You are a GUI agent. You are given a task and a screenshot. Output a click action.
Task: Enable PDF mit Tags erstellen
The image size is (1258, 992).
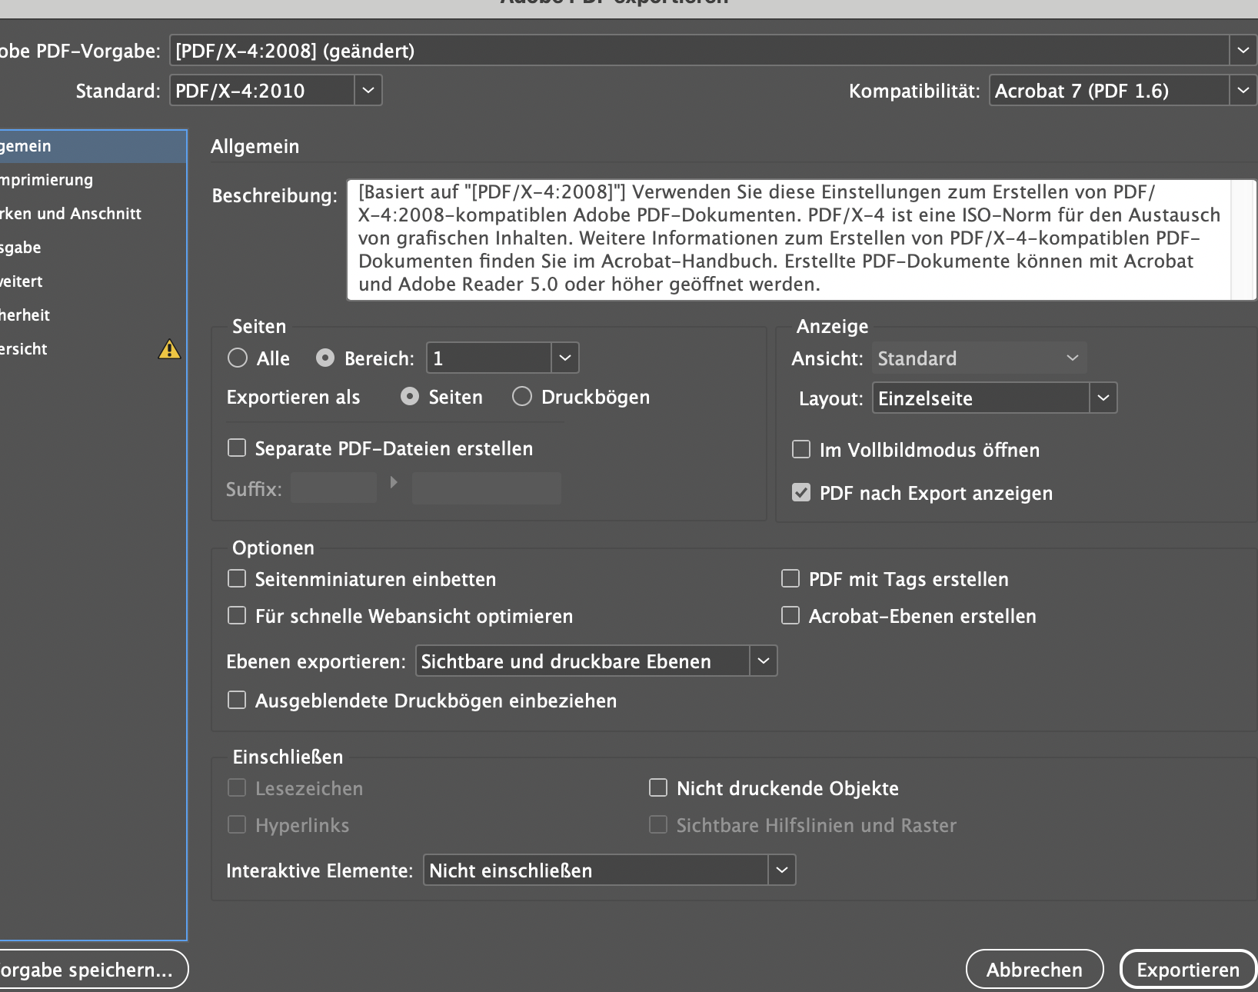790,579
